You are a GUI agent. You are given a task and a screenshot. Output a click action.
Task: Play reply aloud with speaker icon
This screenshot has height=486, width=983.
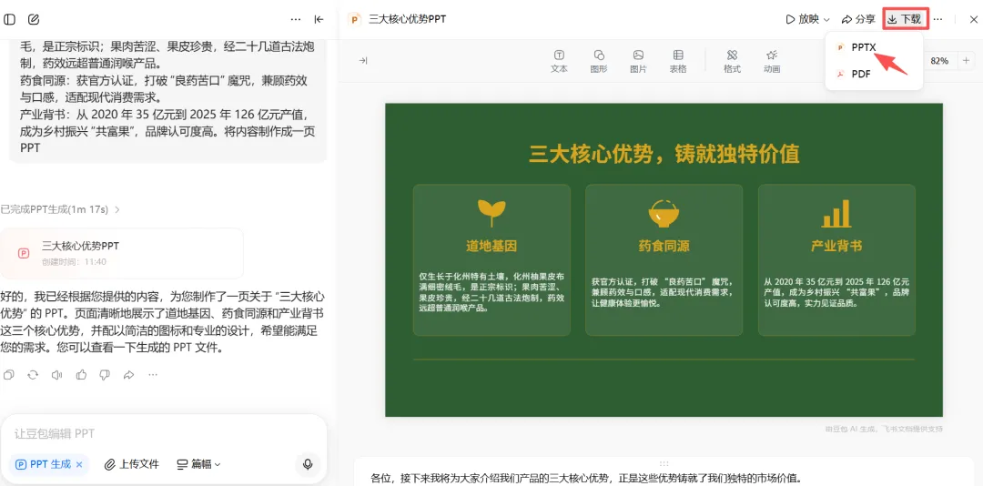pyautogui.click(x=56, y=375)
